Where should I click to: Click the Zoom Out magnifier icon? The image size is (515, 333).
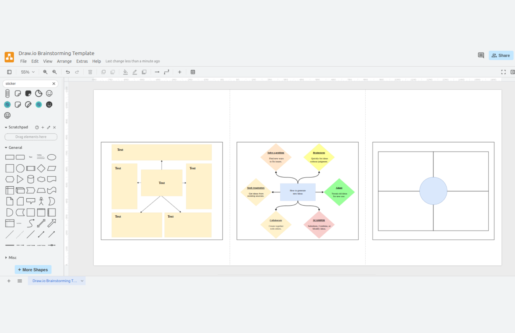(54, 72)
